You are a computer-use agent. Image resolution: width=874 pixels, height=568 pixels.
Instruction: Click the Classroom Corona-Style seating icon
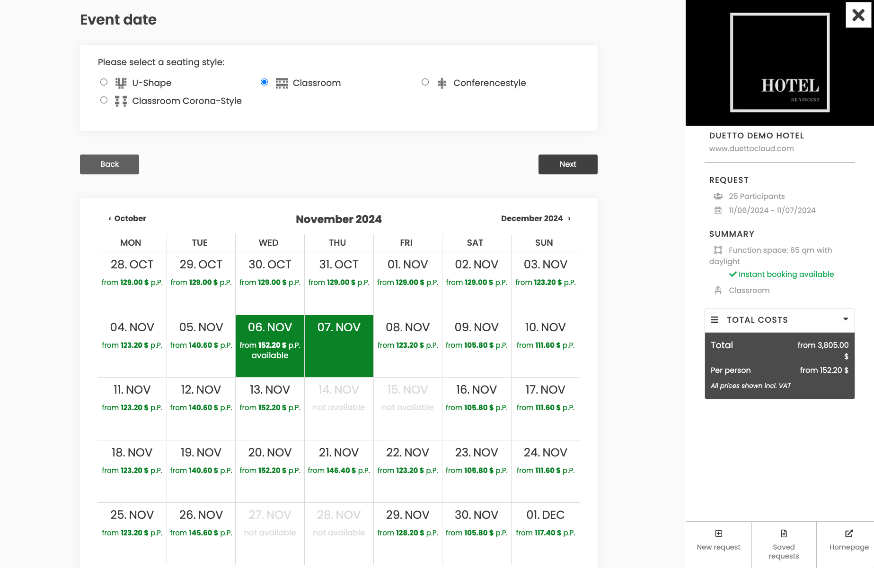121,101
